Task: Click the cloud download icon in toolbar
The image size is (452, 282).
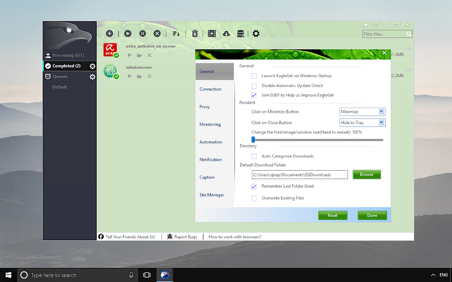Action: pos(226,34)
